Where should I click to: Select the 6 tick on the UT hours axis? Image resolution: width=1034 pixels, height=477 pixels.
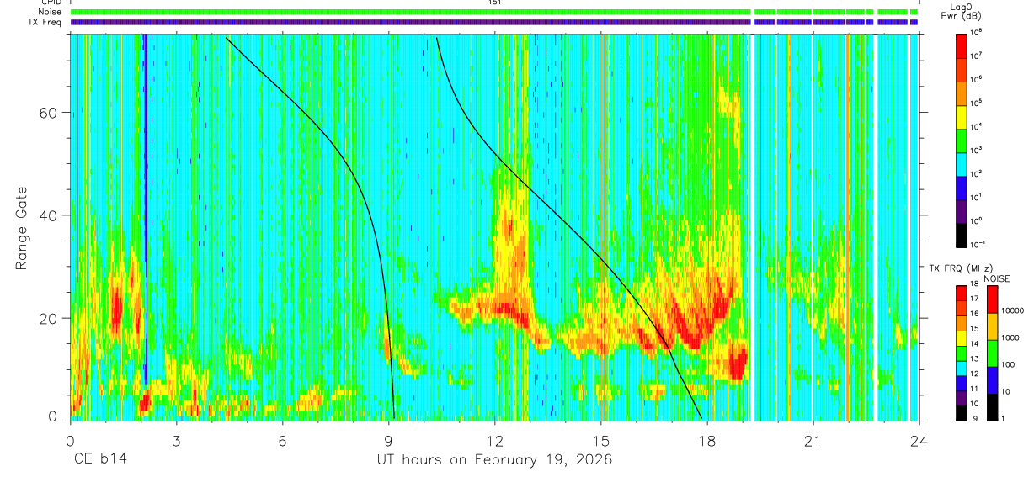[x=282, y=440]
